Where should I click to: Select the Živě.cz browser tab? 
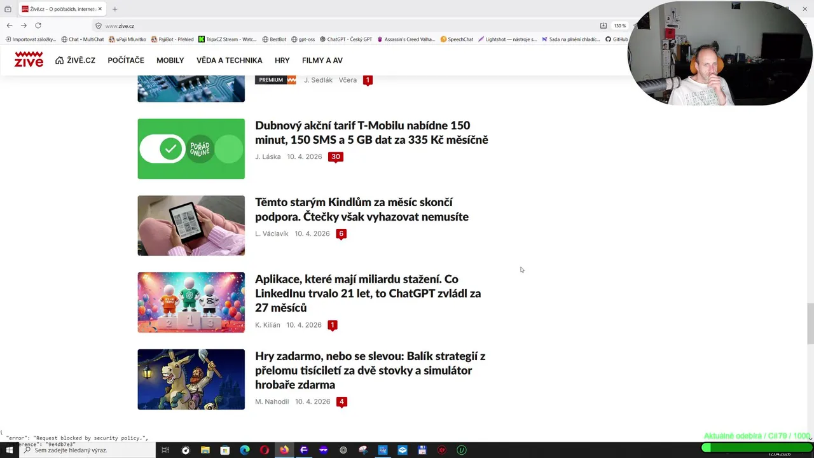point(62,9)
